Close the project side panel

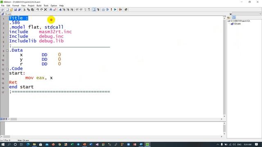point(230,14)
